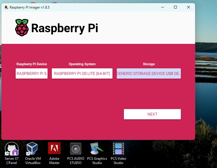This screenshot has width=217, height=168.
Task: Open the Raspberry Pi OS Lite (64-bit) selector
Action: [82, 73]
